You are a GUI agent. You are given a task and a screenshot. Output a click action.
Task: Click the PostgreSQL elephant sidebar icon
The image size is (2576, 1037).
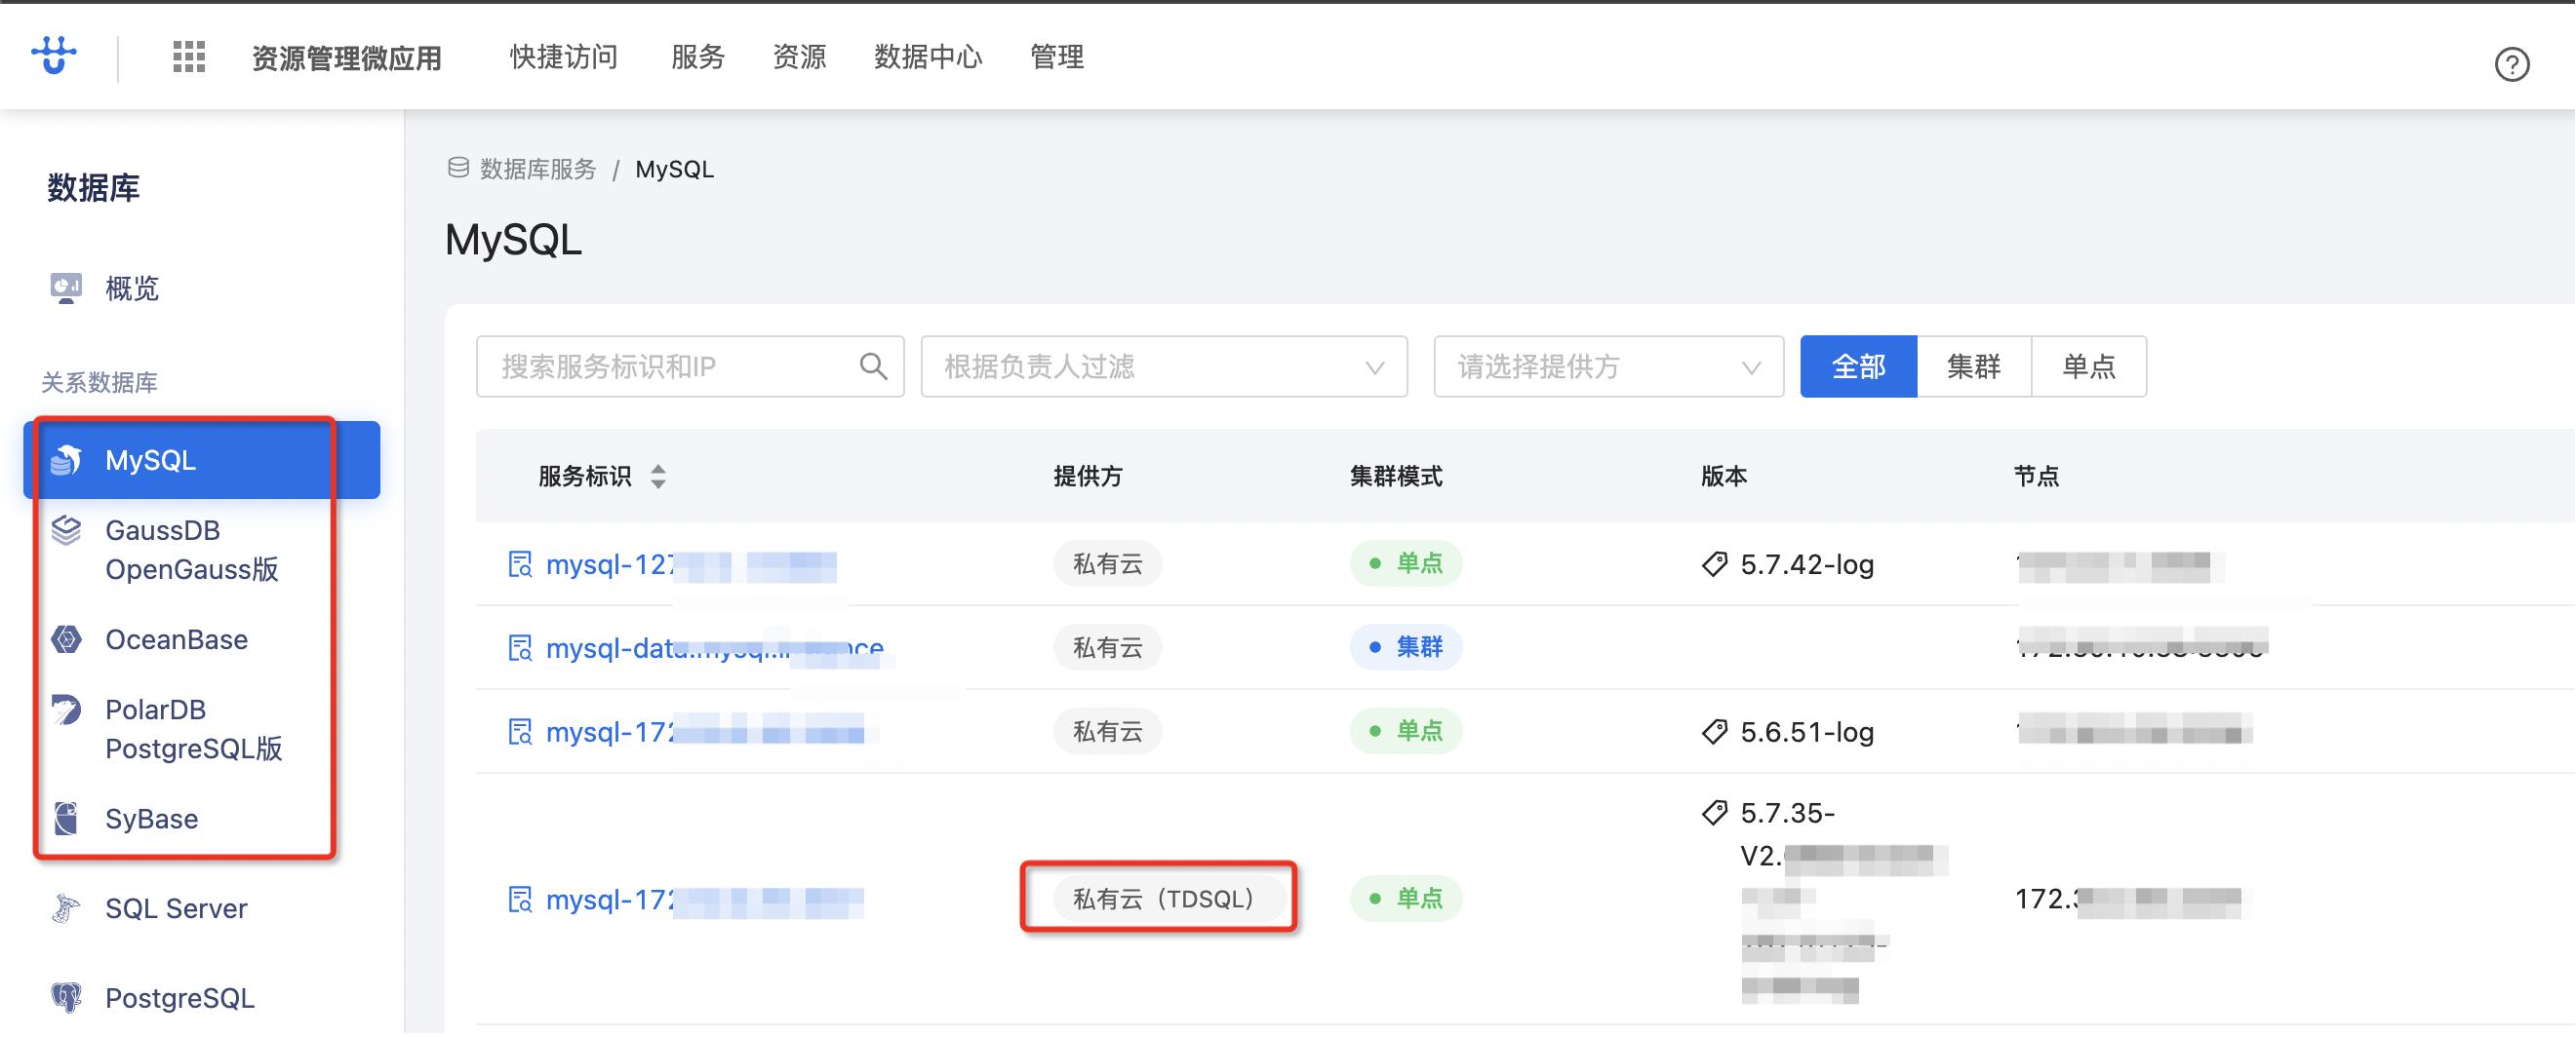(x=67, y=997)
